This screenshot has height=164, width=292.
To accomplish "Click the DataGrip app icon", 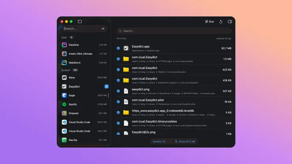I will pyautogui.click(x=64, y=45).
